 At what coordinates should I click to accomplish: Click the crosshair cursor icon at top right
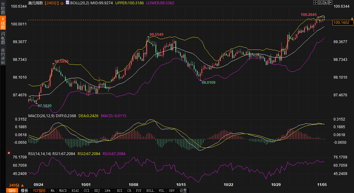click(315, 2)
